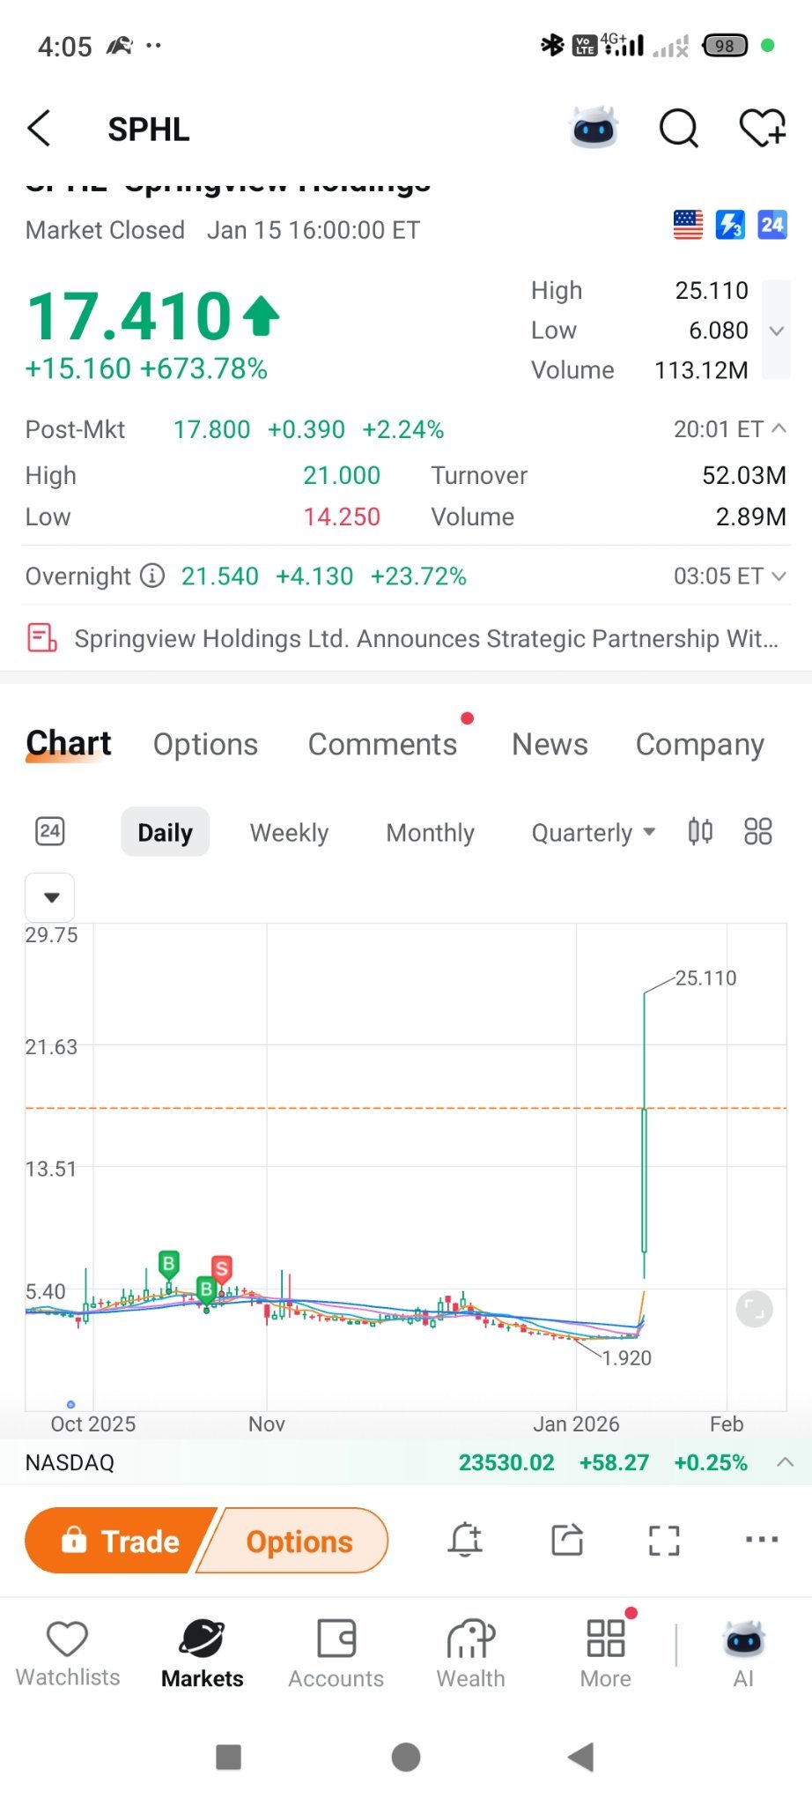Set a price alert with bell icon
Viewport: 812px width, 1806px height.
pyautogui.click(x=465, y=1540)
